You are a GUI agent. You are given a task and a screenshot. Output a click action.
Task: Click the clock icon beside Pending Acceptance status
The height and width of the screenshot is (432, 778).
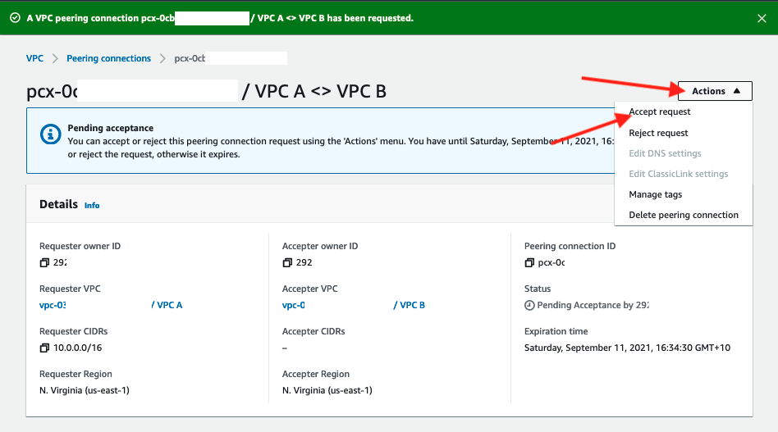pos(529,305)
